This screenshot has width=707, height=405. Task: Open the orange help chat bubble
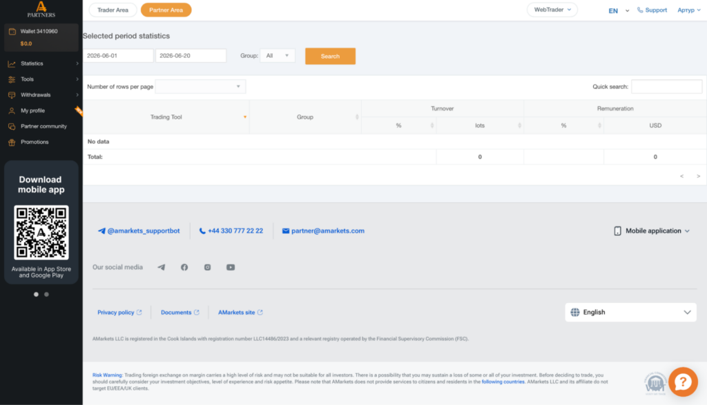click(x=683, y=382)
